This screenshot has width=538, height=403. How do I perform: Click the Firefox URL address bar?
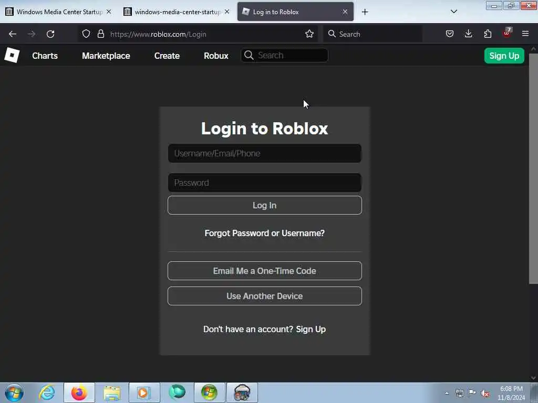(198, 34)
